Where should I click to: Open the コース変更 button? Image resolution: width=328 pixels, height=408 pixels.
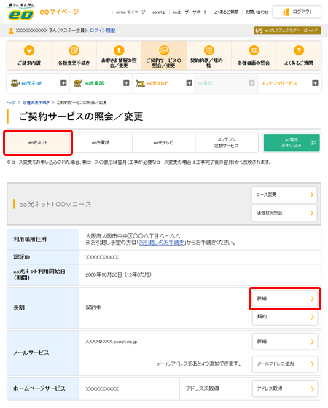tap(284, 195)
